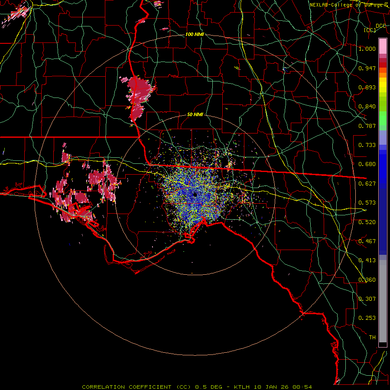Image resolution: width=390 pixels, height=390 pixels.
Task: Select the 0.840 scale value
Action: click(367, 107)
